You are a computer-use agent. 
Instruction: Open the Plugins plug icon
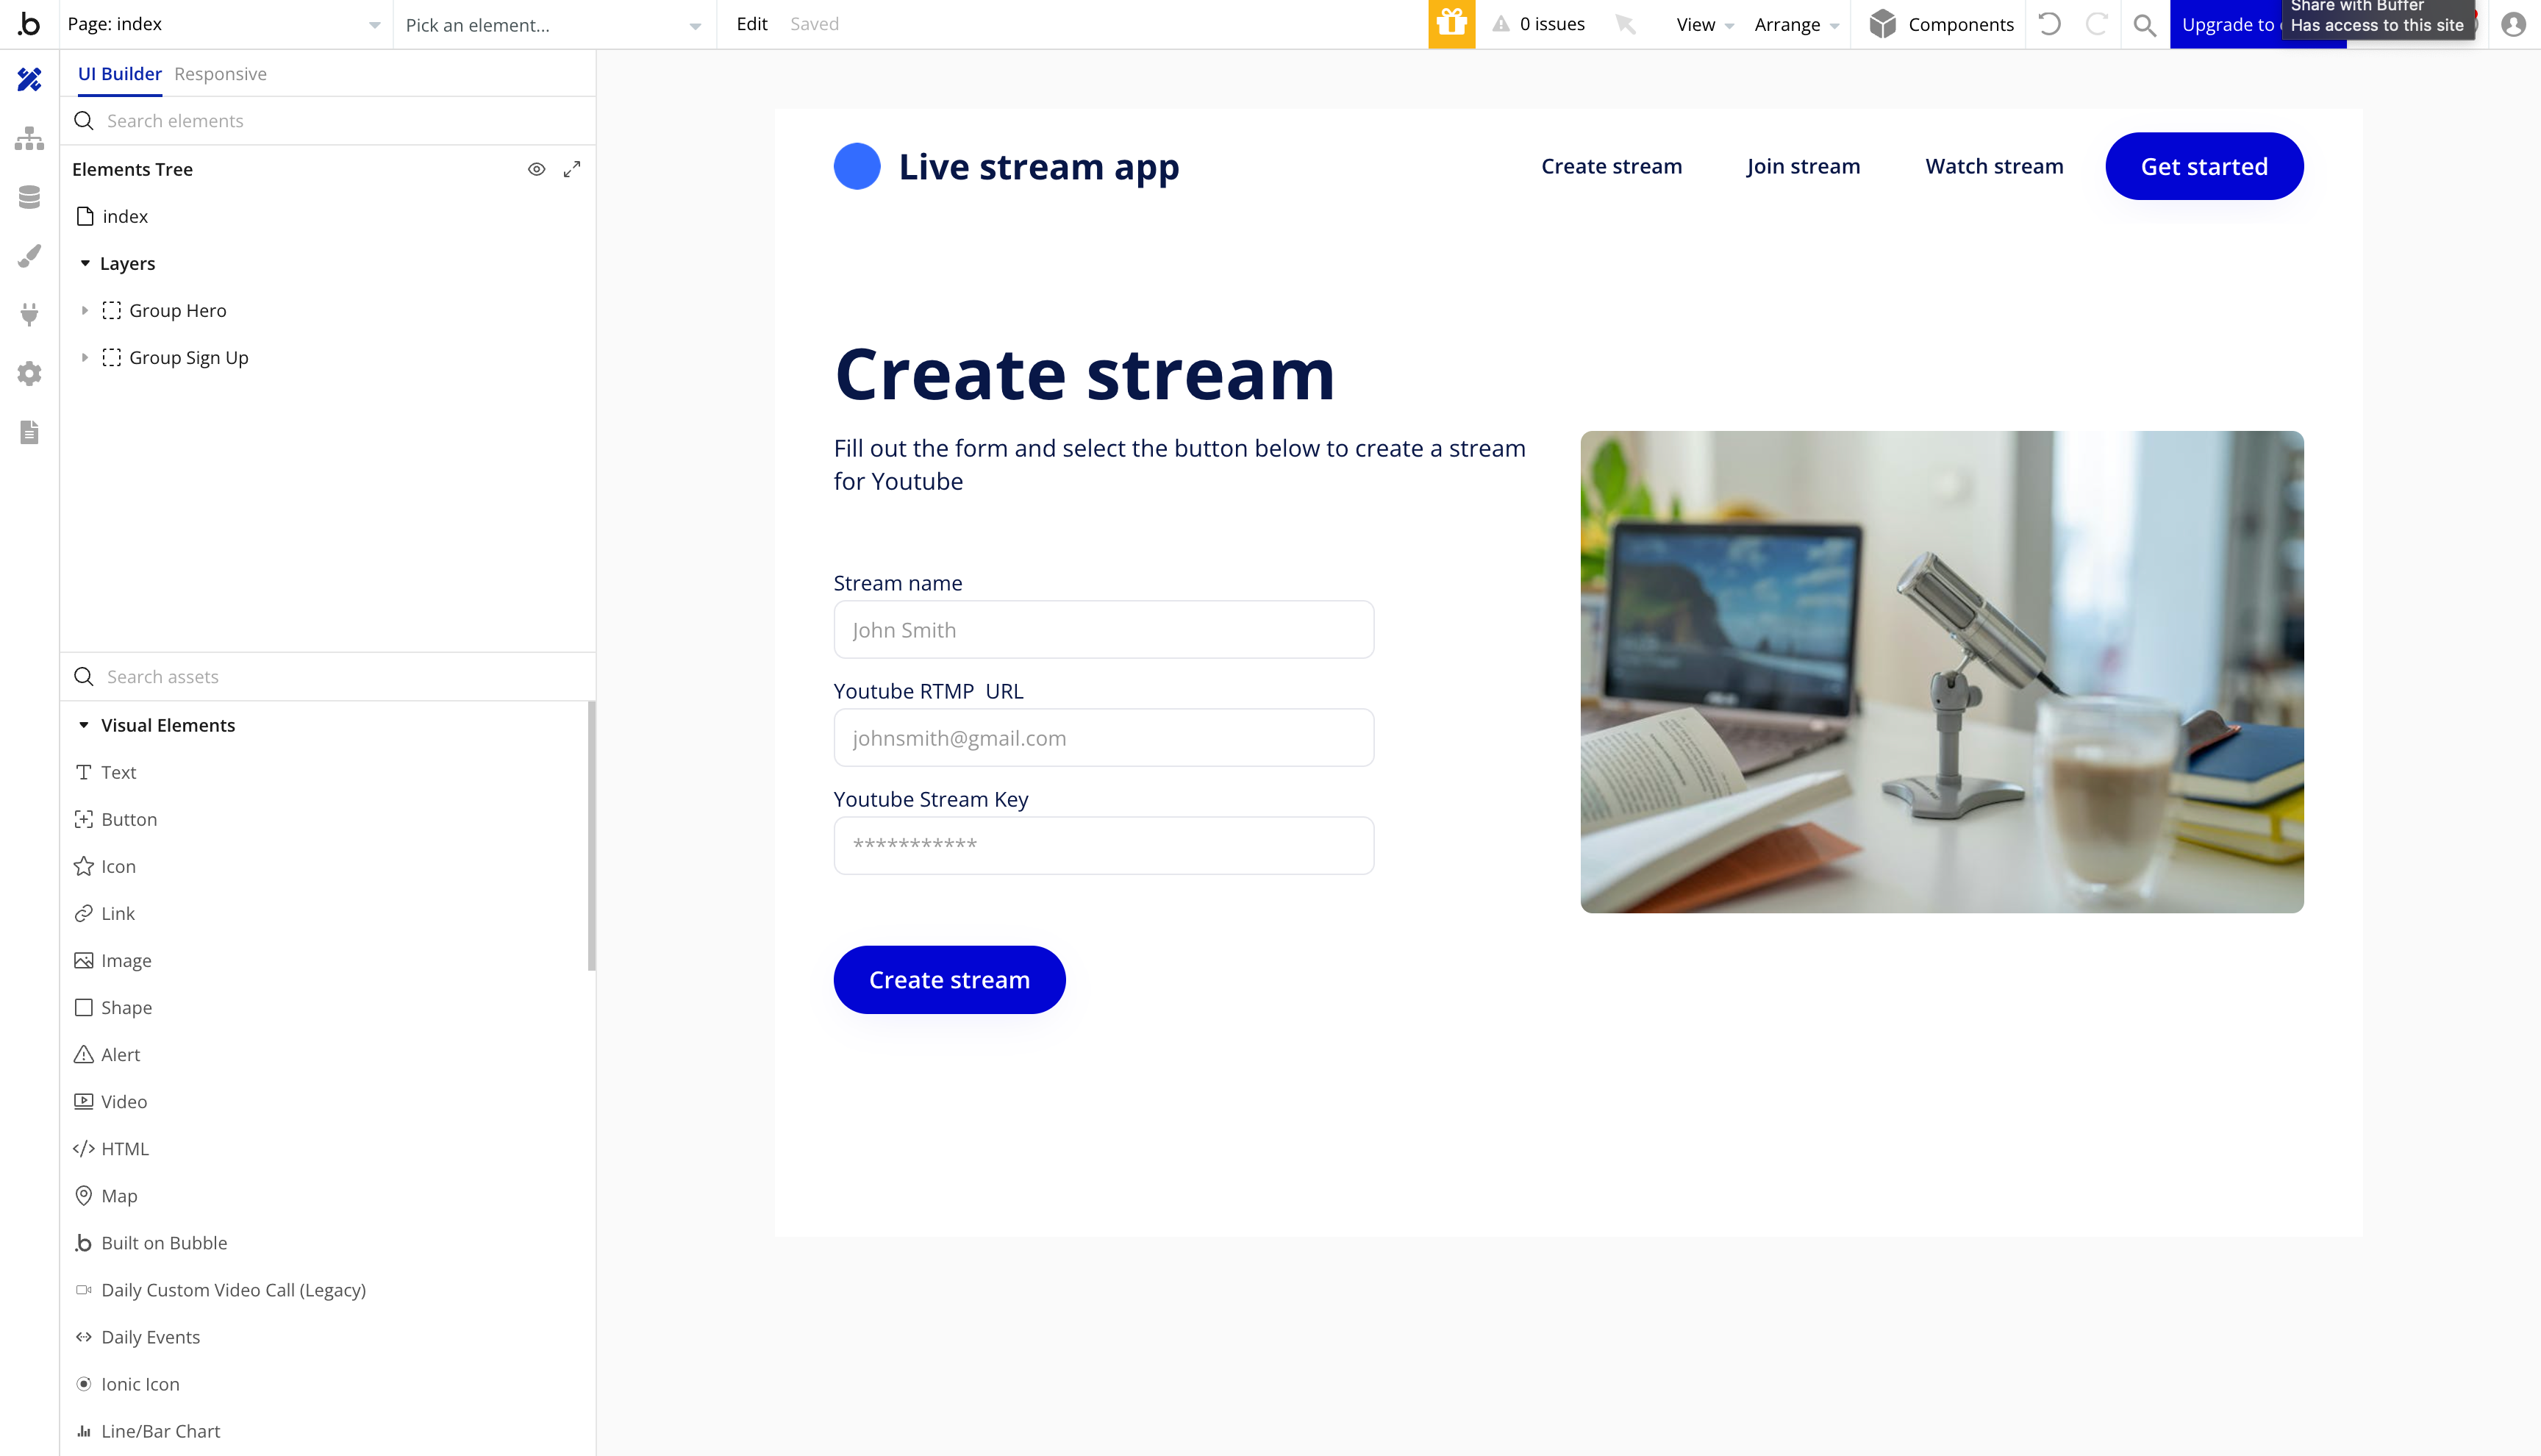click(29, 315)
